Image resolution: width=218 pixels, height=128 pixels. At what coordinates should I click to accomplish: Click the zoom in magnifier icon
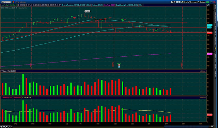tap(4, 127)
